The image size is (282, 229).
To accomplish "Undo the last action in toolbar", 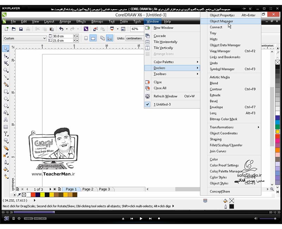I will point(61,29).
